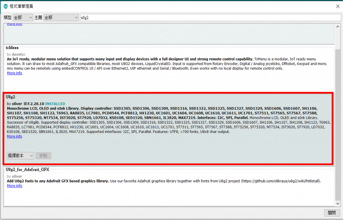The image size is (343, 220).
Task: Click the scrollbar down arrow
Action: tap(338, 204)
